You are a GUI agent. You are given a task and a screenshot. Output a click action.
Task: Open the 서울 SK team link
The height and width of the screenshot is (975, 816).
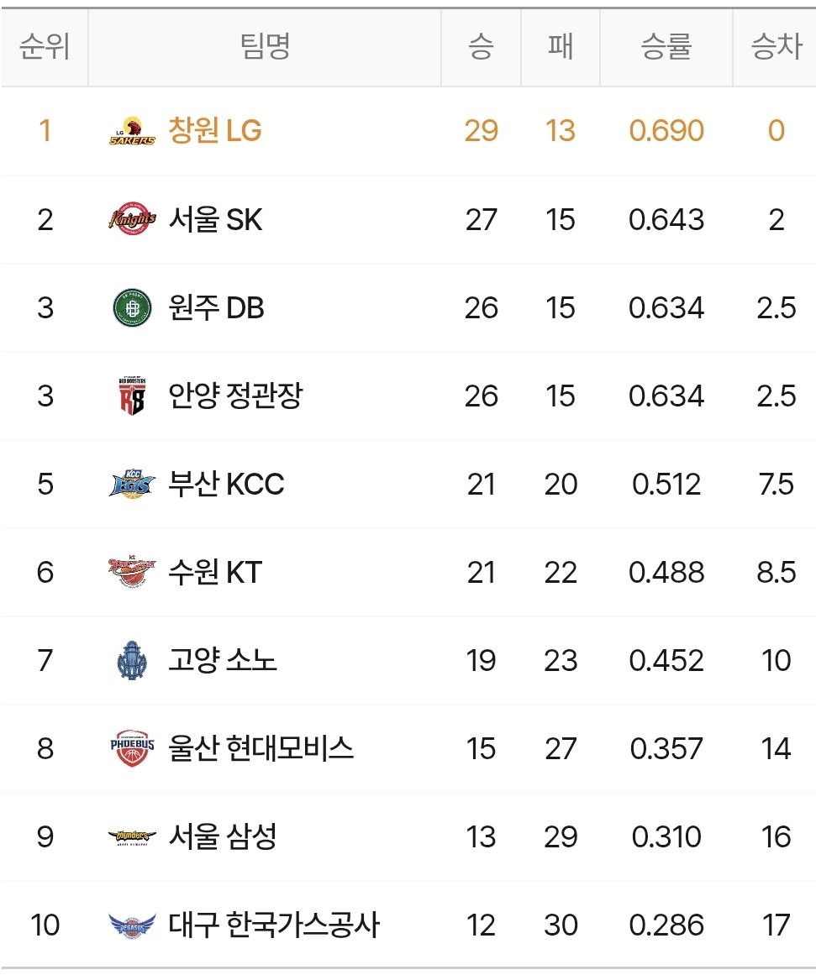click(x=215, y=219)
